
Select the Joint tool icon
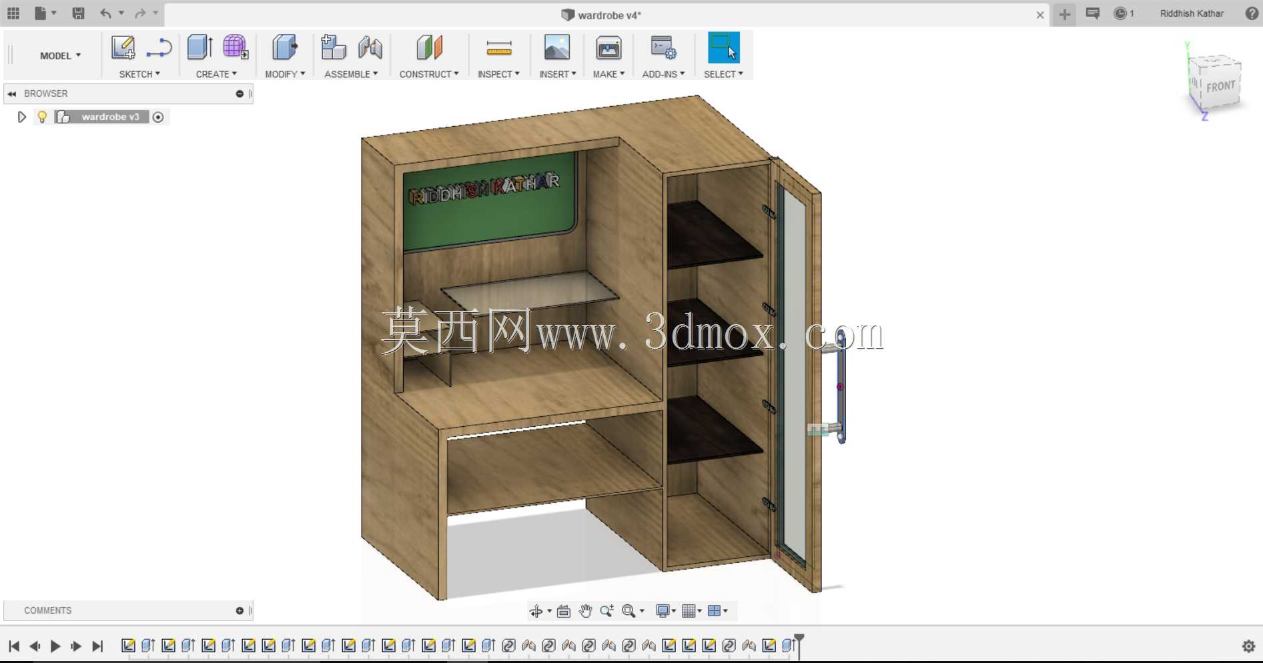click(370, 47)
